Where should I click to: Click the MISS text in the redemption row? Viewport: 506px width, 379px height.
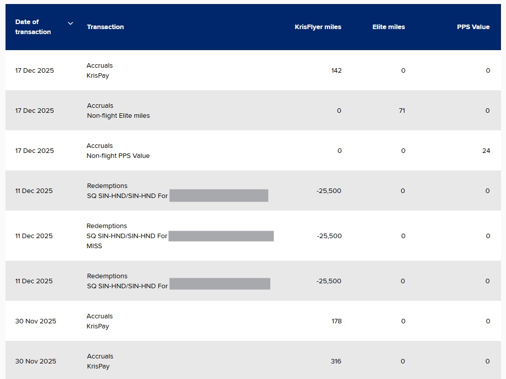tap(94, 246)
